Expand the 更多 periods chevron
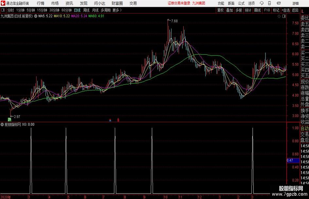Screen dimensions: 309x199 [x=117, y=10]
